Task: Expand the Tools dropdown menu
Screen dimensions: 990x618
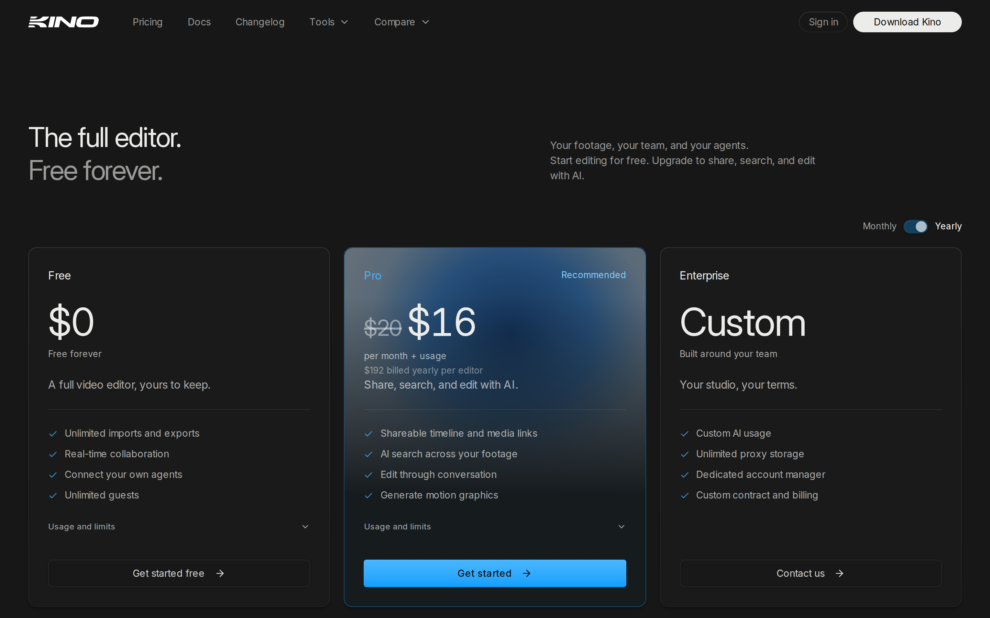Action: (329, 22)
